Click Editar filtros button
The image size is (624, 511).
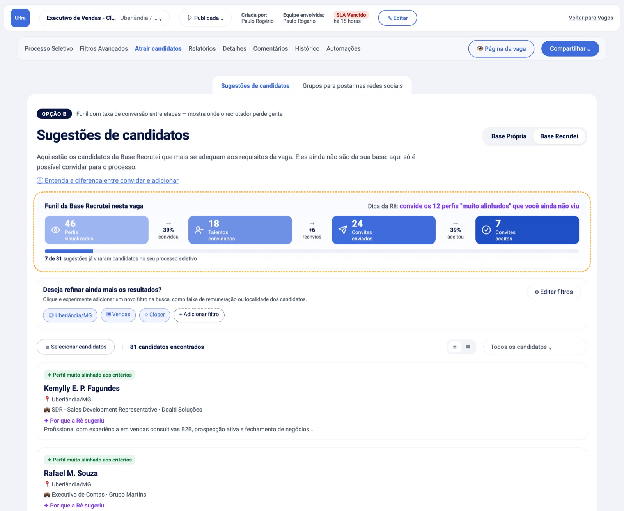[x=554, y=292]
